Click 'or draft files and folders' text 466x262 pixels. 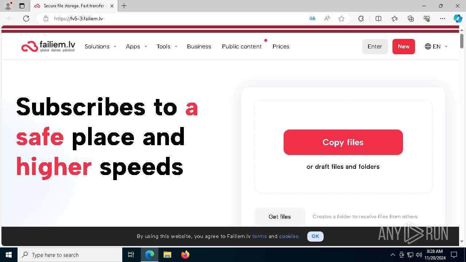tap(343, 167)
